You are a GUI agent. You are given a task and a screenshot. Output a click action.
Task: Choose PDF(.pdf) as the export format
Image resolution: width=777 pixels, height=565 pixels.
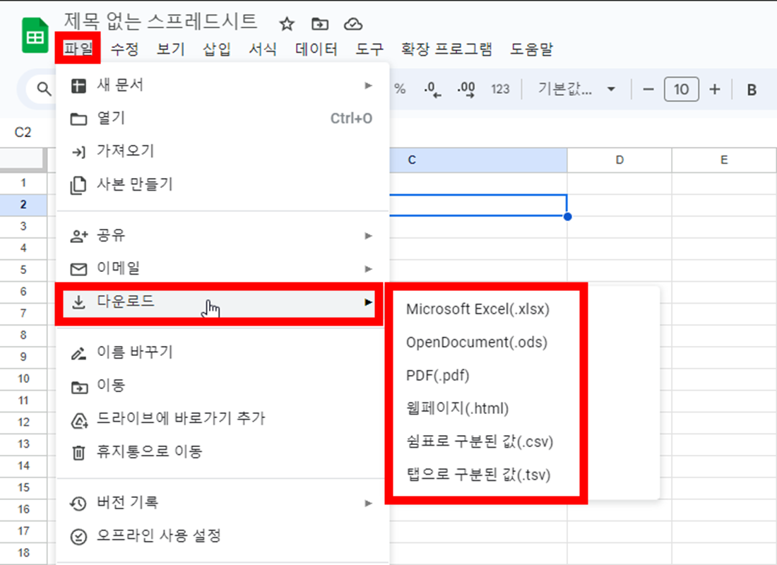point(437,375)
